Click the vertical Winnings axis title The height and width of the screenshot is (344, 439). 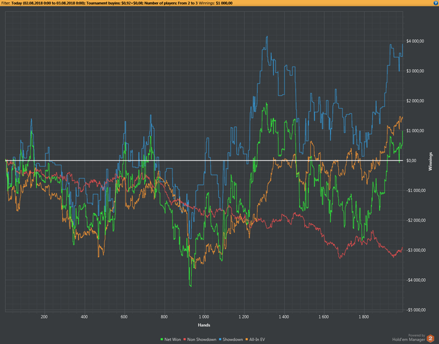(x=430, y=161)
